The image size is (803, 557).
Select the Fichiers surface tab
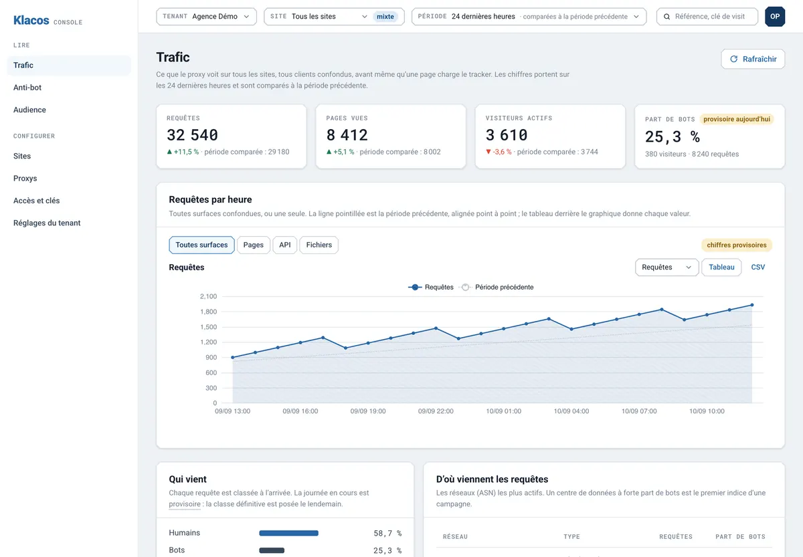(319, 245)
